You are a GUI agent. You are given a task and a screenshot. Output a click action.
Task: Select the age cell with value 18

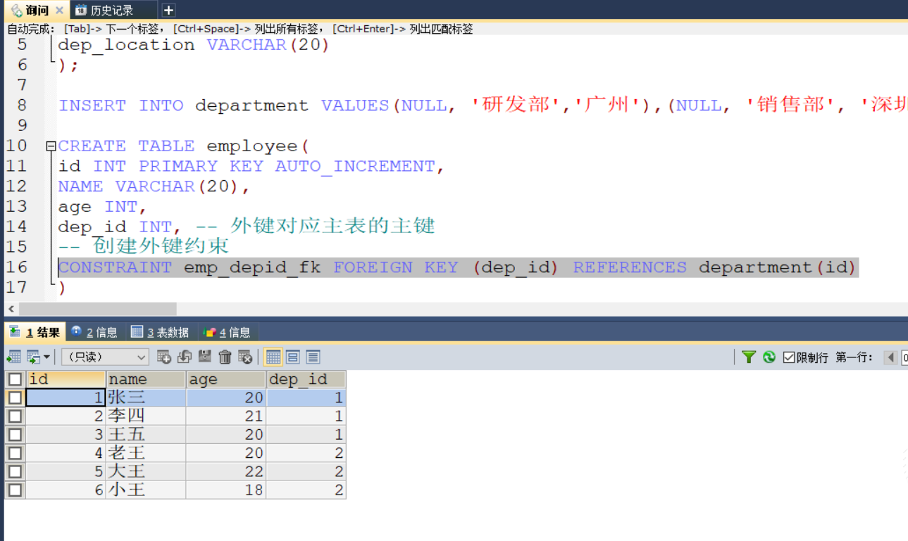coord(226,489)
